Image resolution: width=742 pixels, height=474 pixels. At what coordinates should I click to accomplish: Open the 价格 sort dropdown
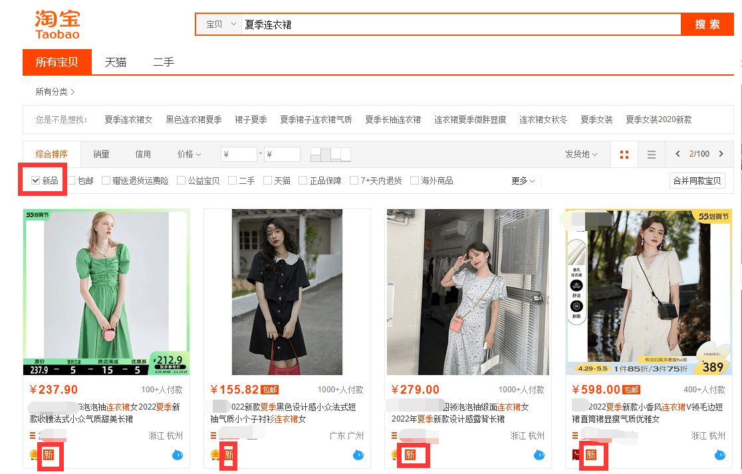[188, 153]
